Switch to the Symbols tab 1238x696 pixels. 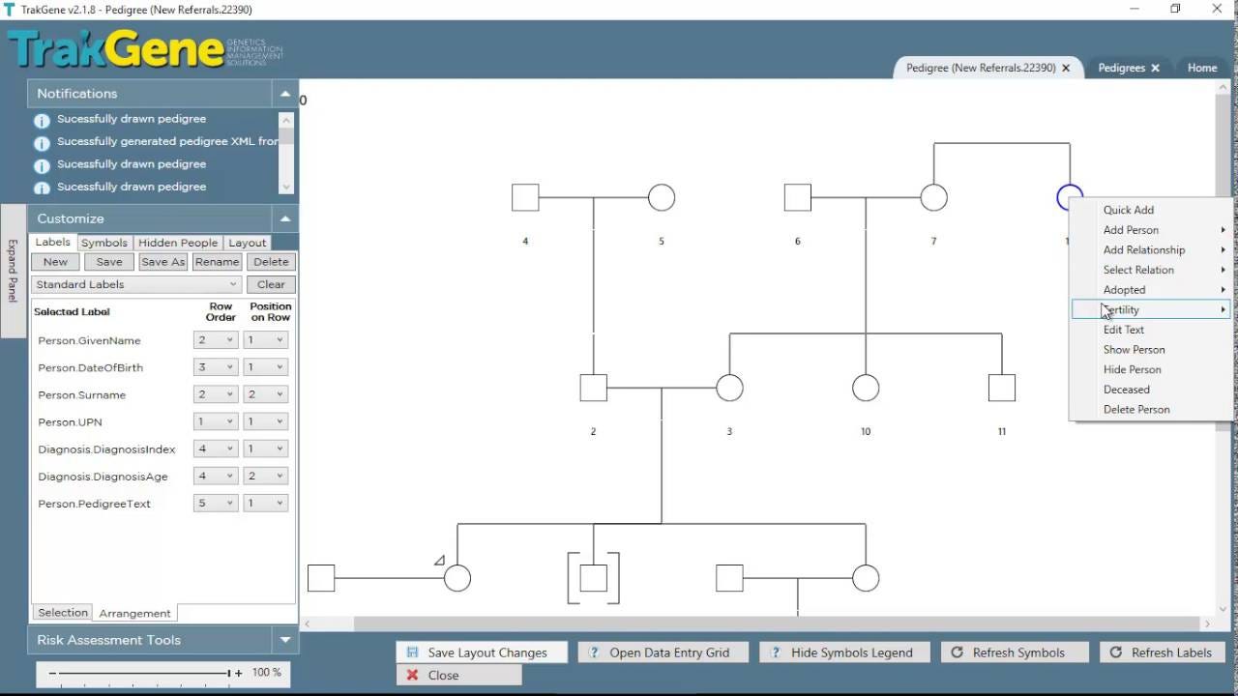(x=103, y=243)
